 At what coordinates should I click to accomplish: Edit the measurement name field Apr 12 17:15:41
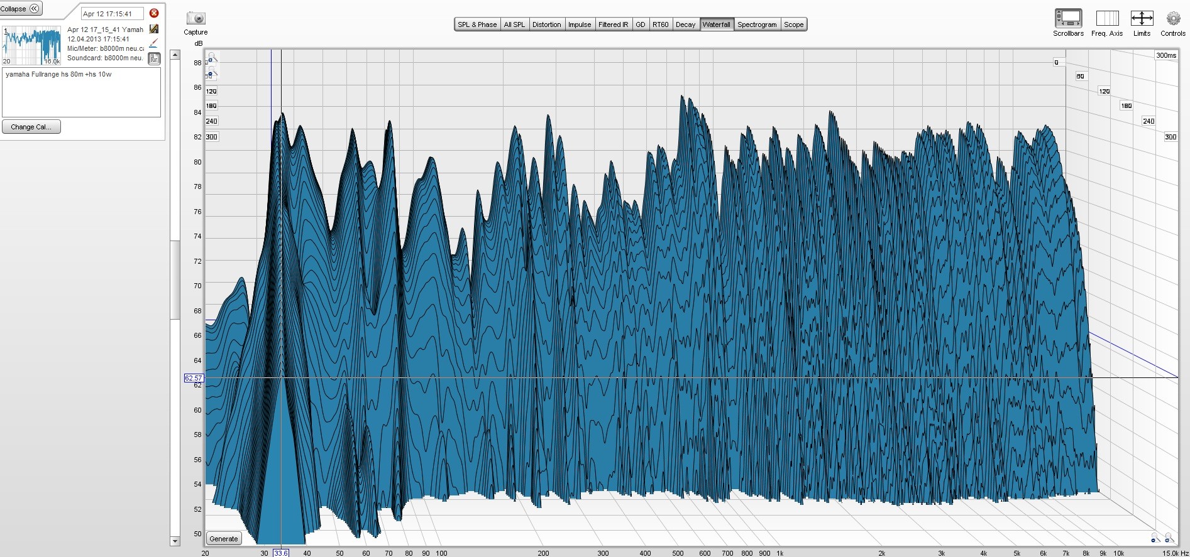point(113,14)
